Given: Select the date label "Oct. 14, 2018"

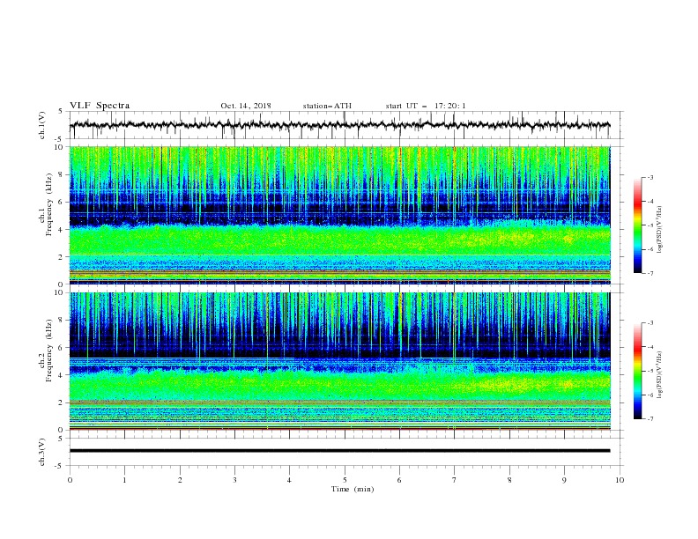Looking at the screenshot, I should (x=246, y=106).
